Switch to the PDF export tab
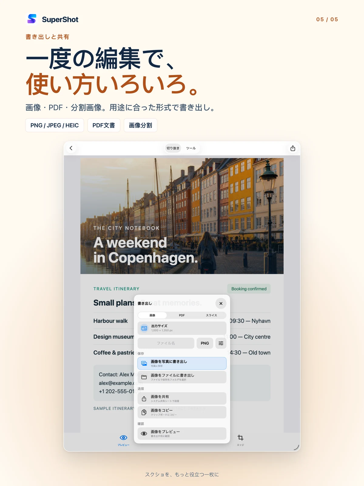 point(182,315)
